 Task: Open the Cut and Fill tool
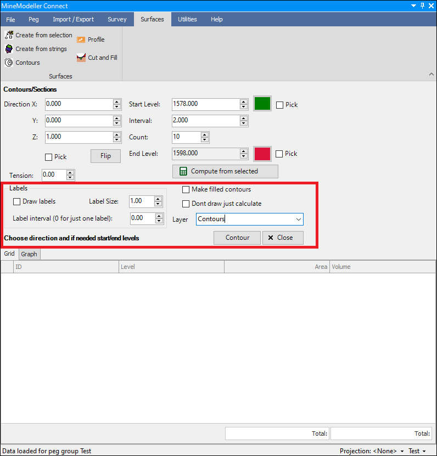81,58
